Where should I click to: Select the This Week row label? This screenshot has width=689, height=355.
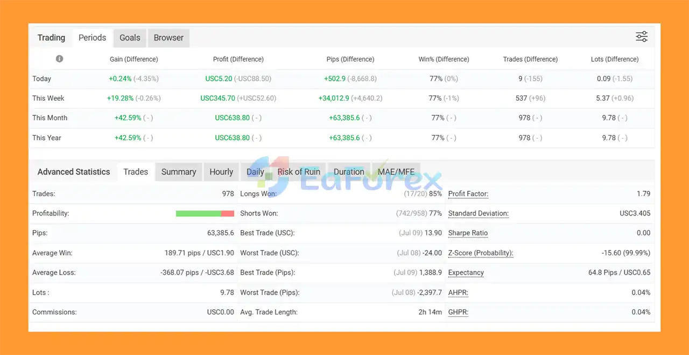48,98
